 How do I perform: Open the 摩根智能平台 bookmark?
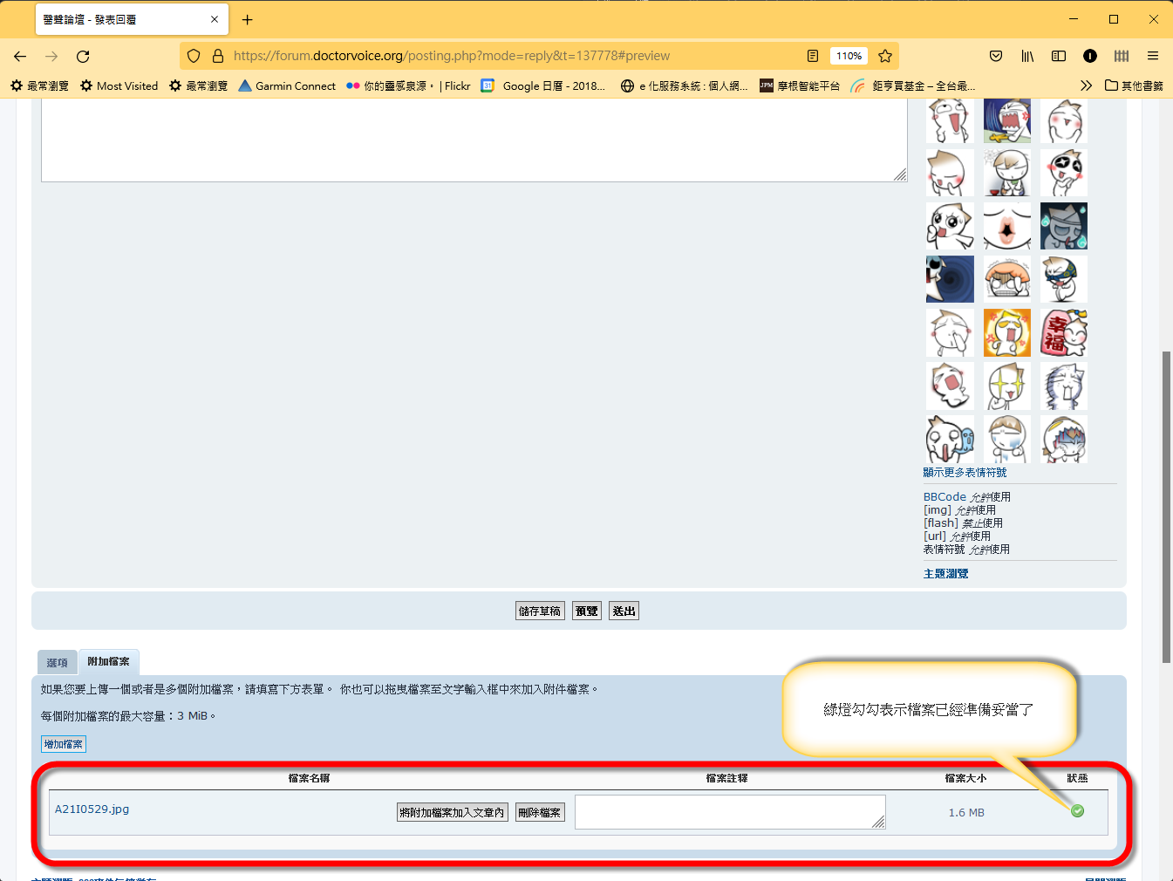pyautogui.click(x=800, y=85)
